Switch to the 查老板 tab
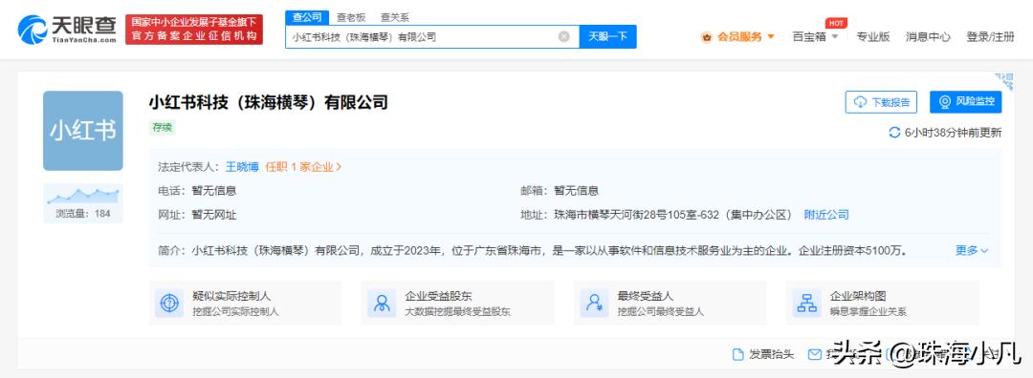The width and height of the screenshot is (1033, 378). tap(350, 18)
